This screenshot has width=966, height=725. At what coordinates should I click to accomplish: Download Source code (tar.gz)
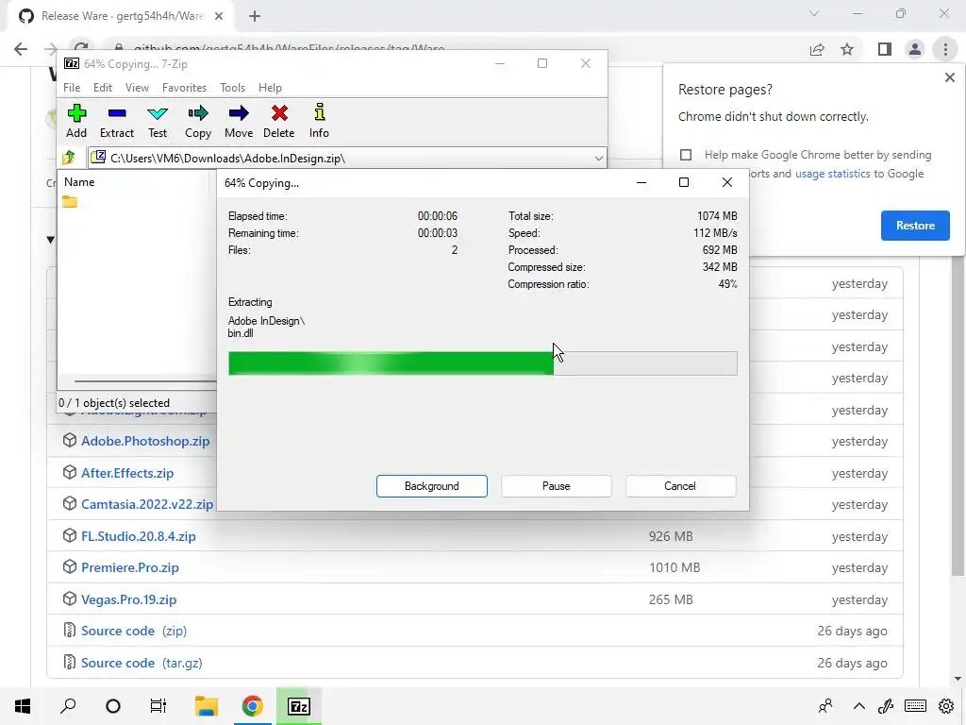point(142,663)
